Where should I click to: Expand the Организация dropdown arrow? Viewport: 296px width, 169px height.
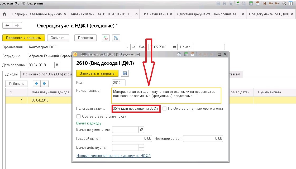(x=128, y=47)
